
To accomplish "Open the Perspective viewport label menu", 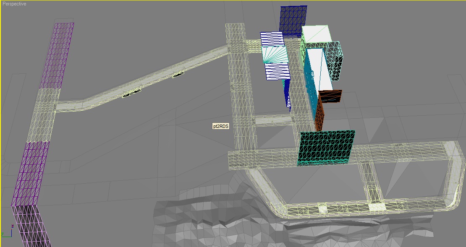I will coord(14,4).
